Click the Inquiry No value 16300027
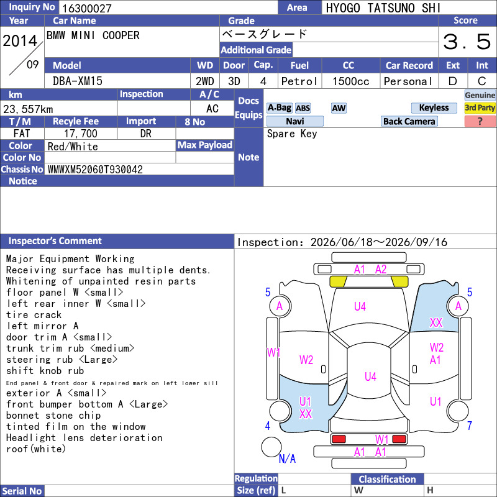This screenshot has height=497, width=497. point(87,8)
